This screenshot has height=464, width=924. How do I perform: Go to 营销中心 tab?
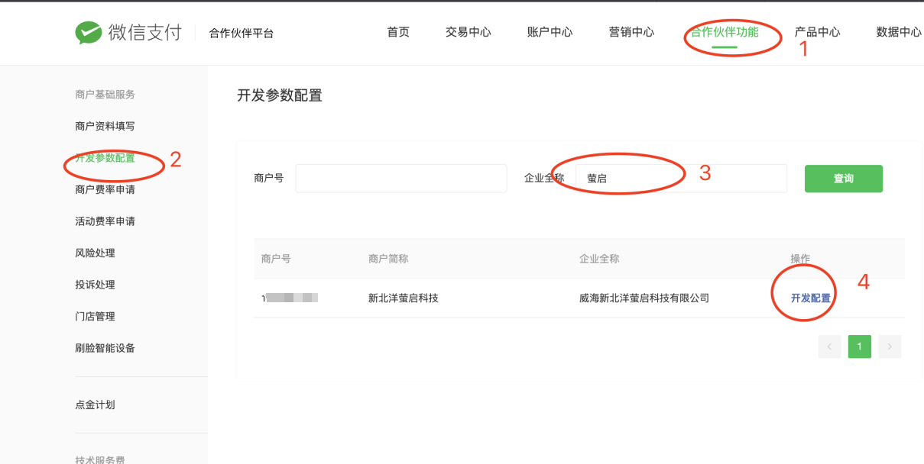pos(631,32)
